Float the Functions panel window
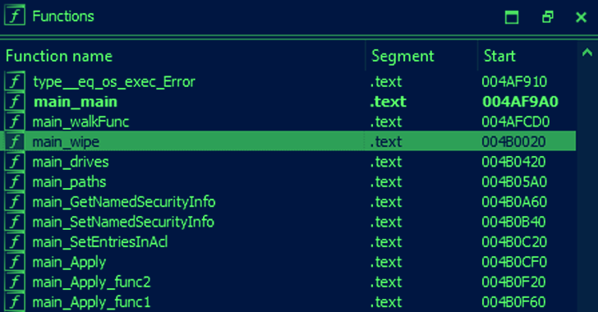The height and width of the screenshot is (312, 598). coord(548,16)
